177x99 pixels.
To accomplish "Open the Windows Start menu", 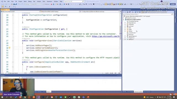I will (2, 97).
